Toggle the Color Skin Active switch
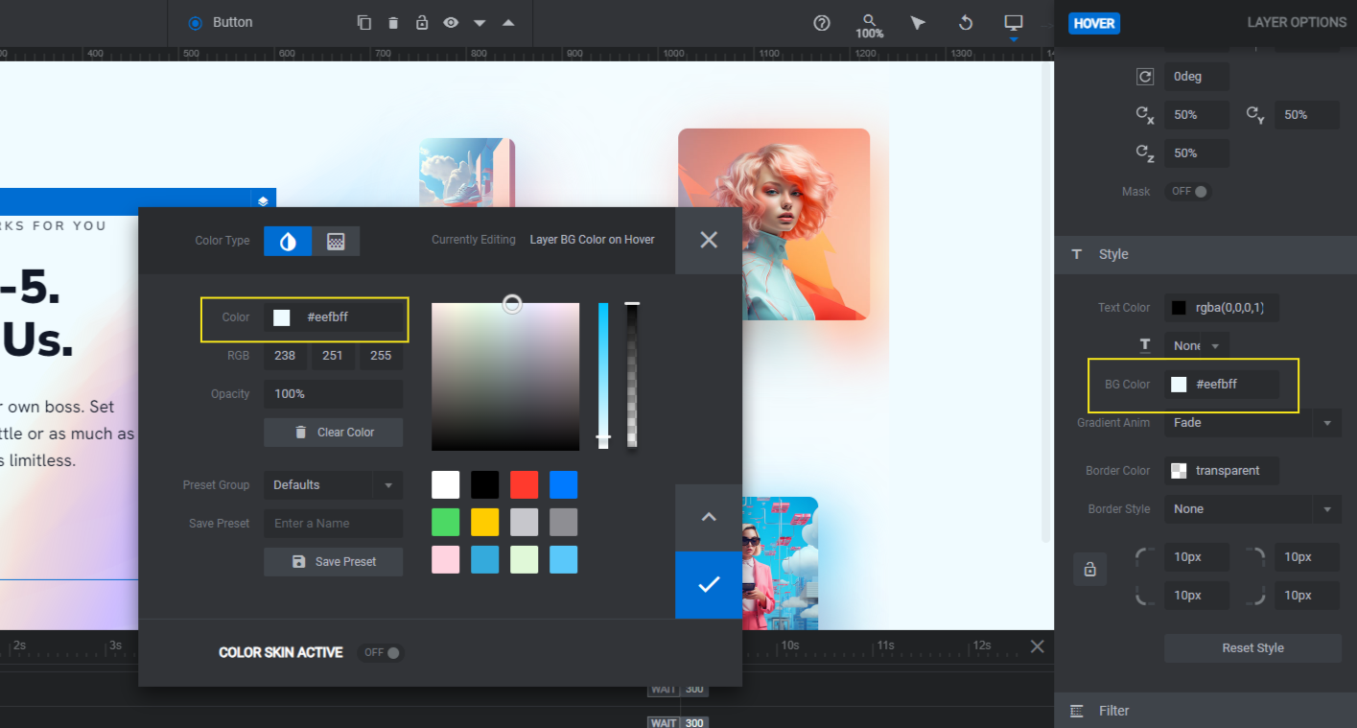The width and height of the screenshot is (1357, 728). coord(381,652)
